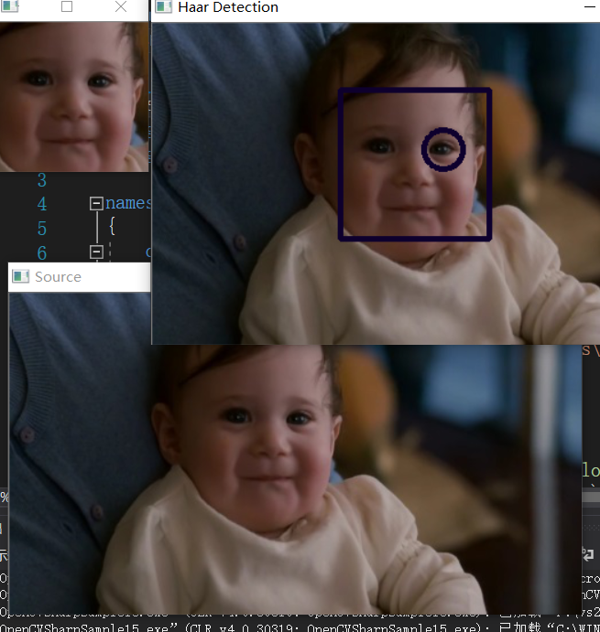Select line number 6 in the editor
The height and width of the screenshot is (632, 600).
[x=42, y=253]
